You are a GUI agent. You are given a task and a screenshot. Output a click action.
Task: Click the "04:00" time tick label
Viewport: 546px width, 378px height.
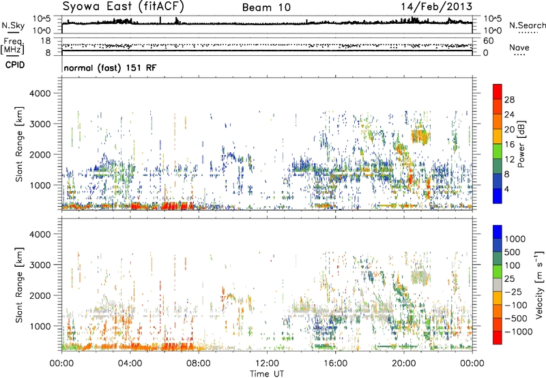pyautogui.click(x=130, y=364)
